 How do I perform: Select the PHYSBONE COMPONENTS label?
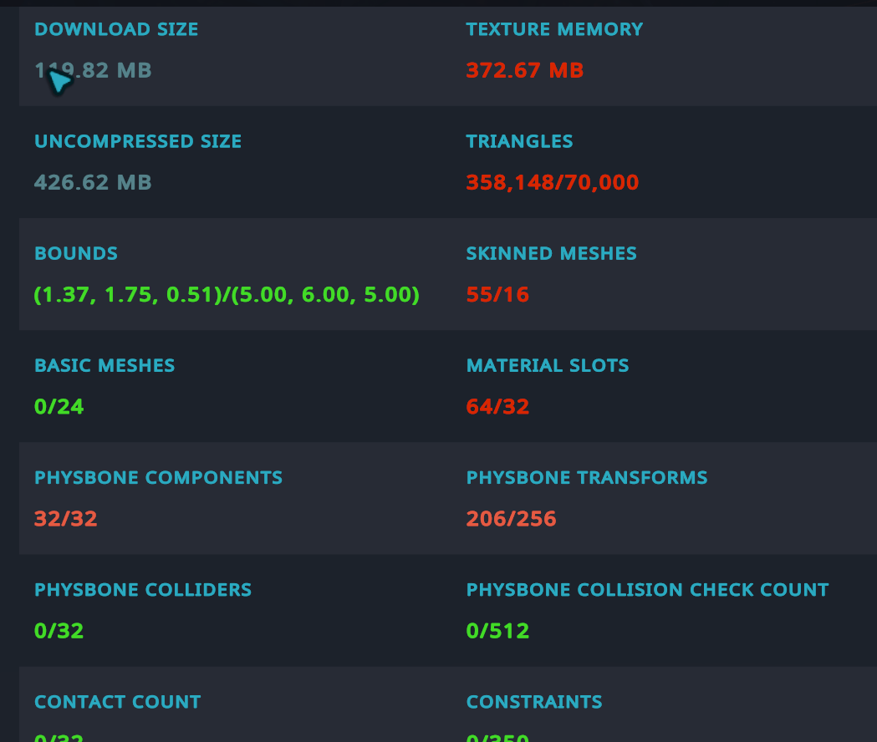158,477
